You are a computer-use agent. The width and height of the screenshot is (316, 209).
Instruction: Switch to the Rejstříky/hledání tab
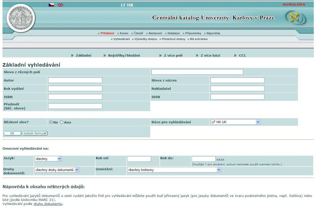point(124,55)
